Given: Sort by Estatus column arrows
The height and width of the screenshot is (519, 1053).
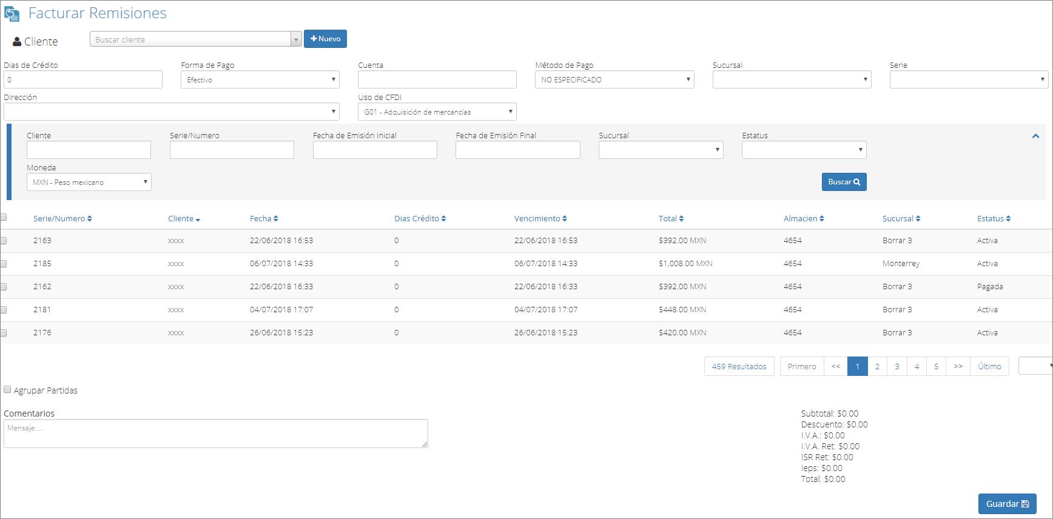Looking at the screenshot, I should click(1009, 219).
